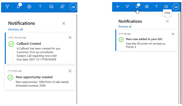The image size is (182, 106).
Task: Select the left panel vertical scrollbar
Action: tap(77, 59)
